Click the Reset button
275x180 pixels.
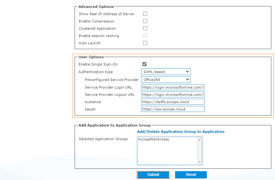coord(191,175)
